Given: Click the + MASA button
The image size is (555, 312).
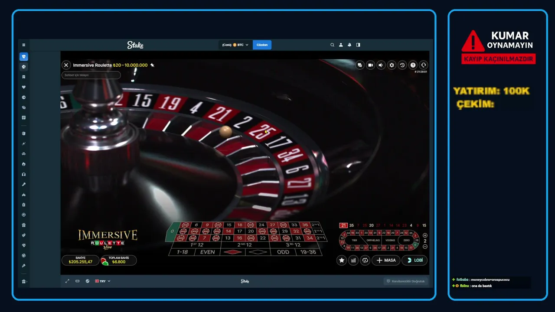Looking at the screenshot, I should (x=386, y=260).
